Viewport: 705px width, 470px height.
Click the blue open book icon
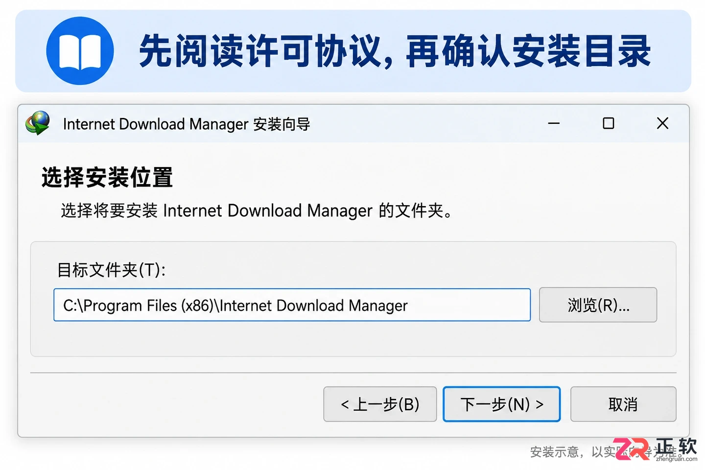(80, 51)
